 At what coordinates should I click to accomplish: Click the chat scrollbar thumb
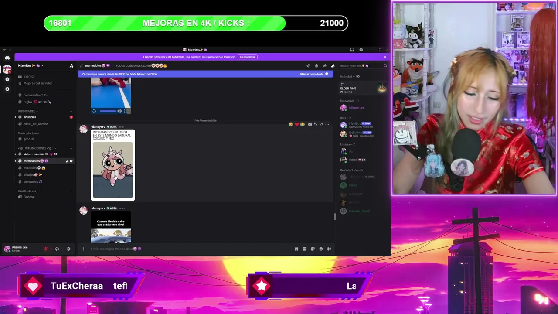[x=335, y=217]
